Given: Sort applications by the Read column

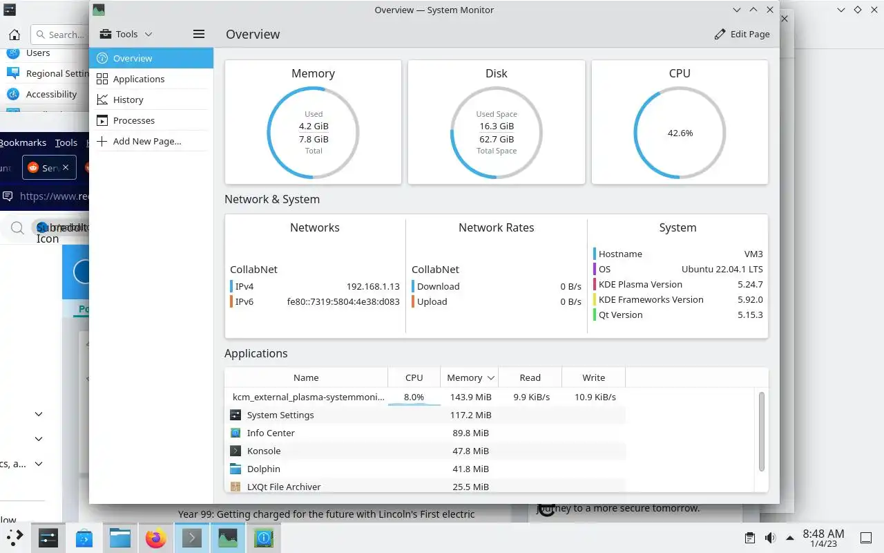Looking at the screenshot, I should [530, 377].
